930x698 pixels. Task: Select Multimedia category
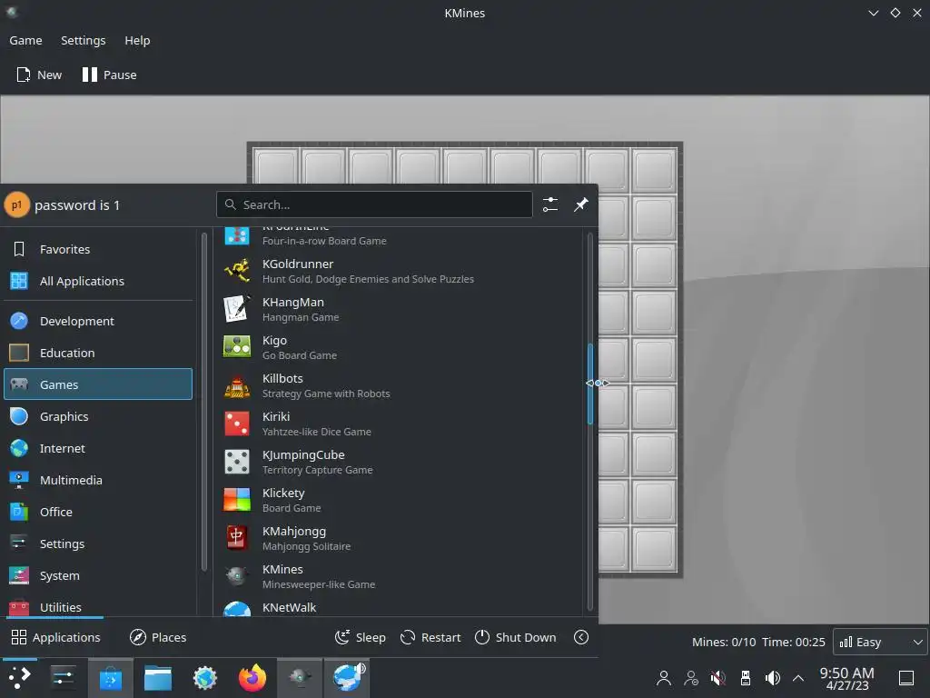coord(98,480)
